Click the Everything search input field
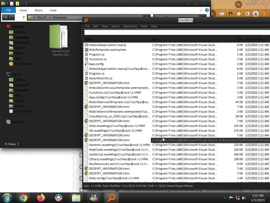 coord(177,32)
